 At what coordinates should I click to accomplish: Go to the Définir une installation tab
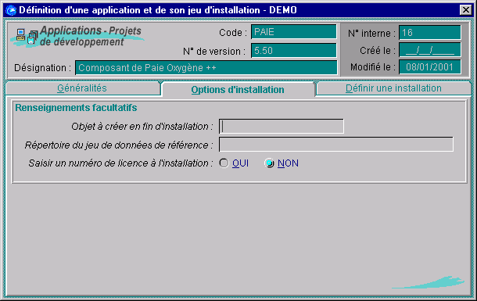[x=393, y=88]
